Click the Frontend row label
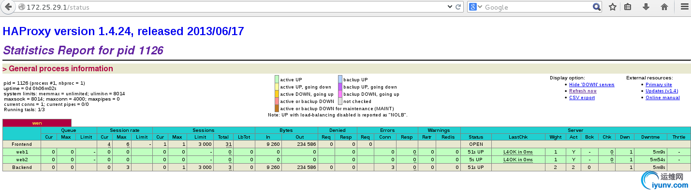 point(22,144)
